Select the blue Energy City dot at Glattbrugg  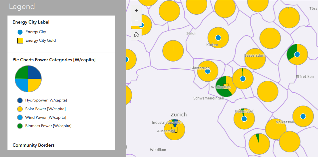click(x=207, y=71)
